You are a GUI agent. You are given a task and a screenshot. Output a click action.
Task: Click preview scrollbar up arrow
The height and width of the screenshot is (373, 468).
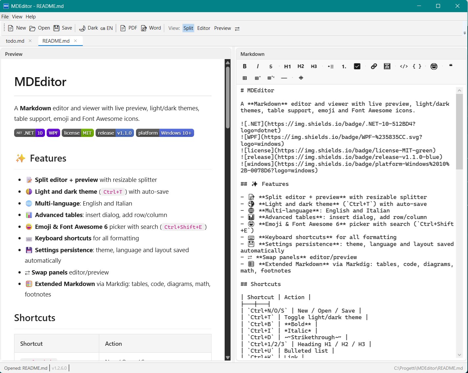pyautogui.click(x=228, y=62)
